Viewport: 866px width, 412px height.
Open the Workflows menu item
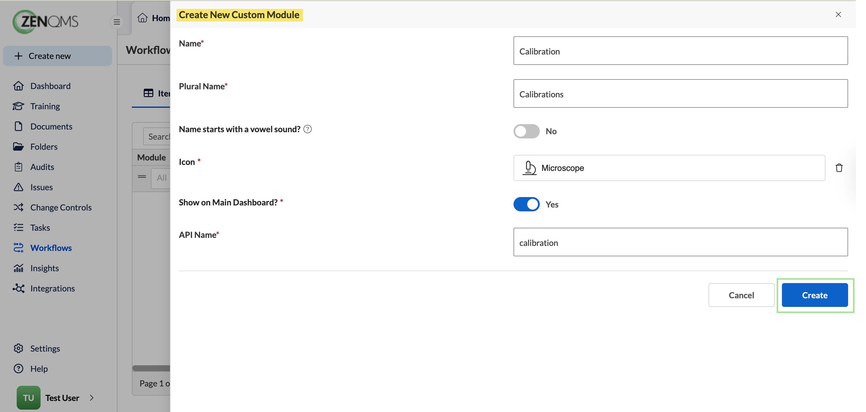pos(51,248)
